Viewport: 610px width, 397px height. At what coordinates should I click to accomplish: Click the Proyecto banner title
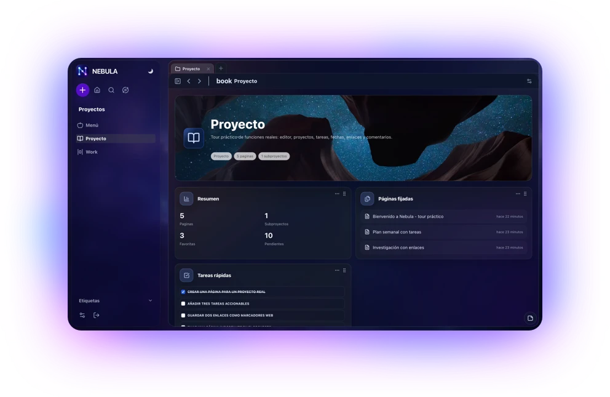pos(238,124)
